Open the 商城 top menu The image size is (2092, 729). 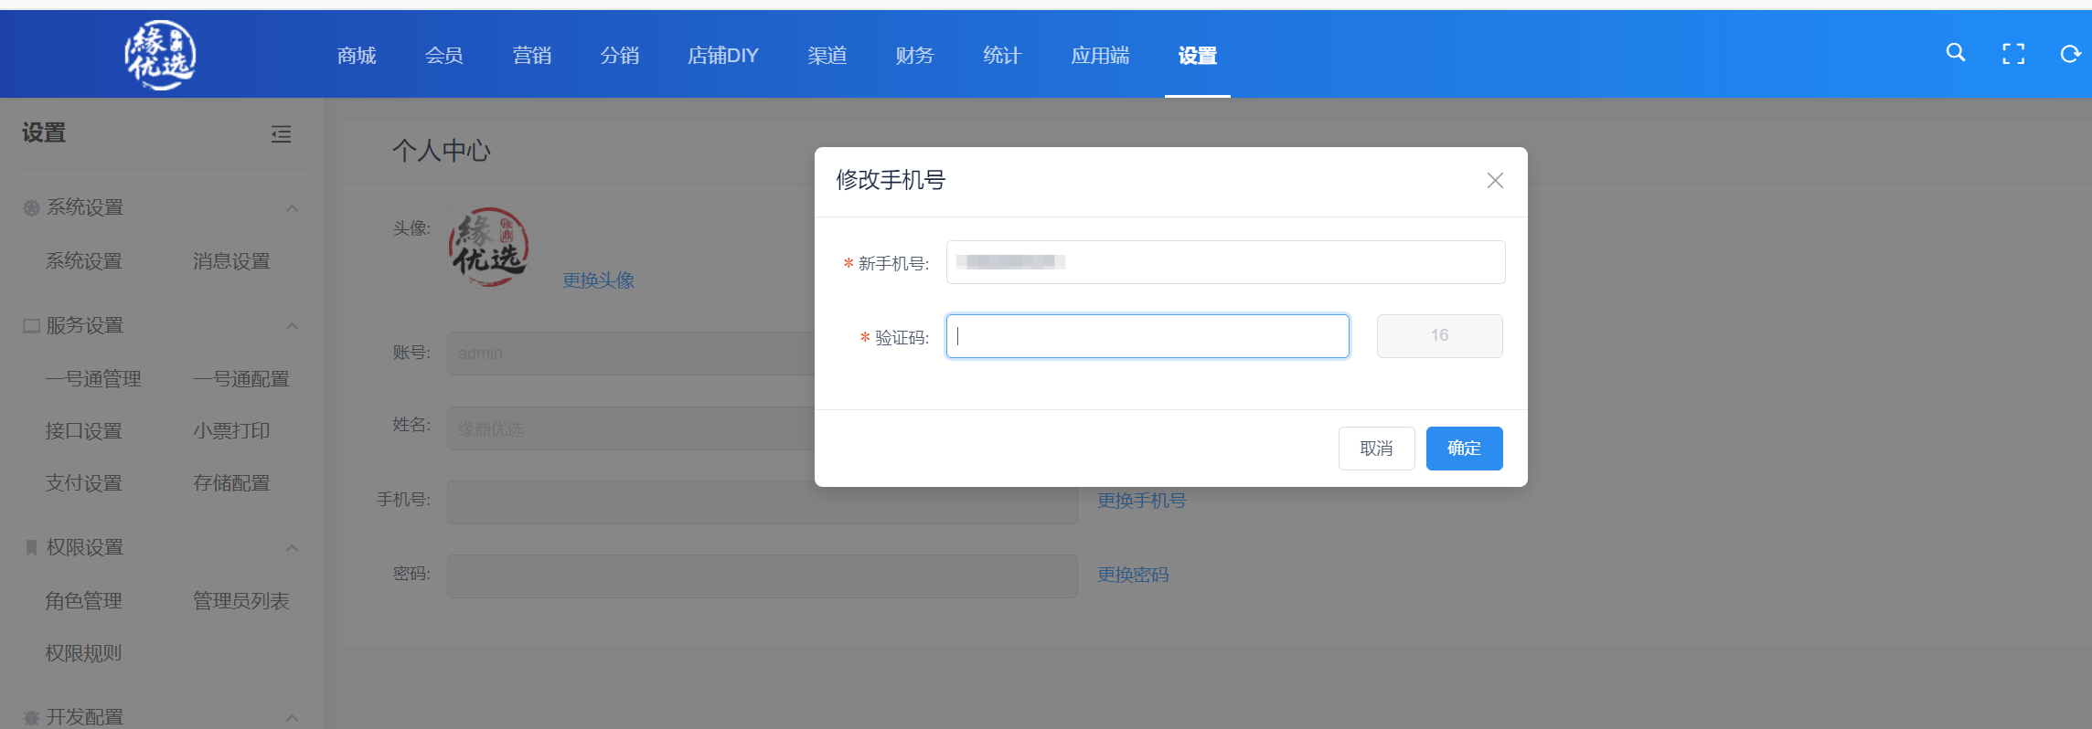tap(357, 56)
